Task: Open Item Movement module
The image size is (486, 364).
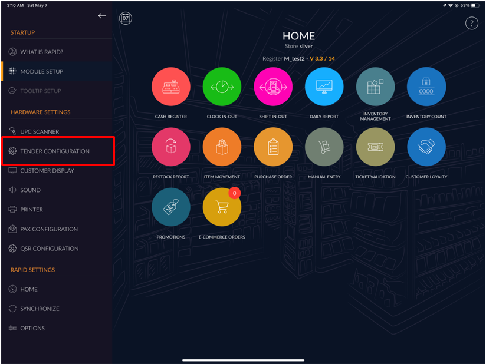Action: tap(222, 147)
